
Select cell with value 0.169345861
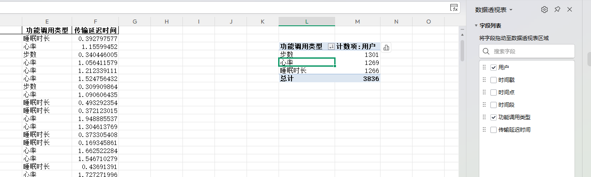(95, 142)
